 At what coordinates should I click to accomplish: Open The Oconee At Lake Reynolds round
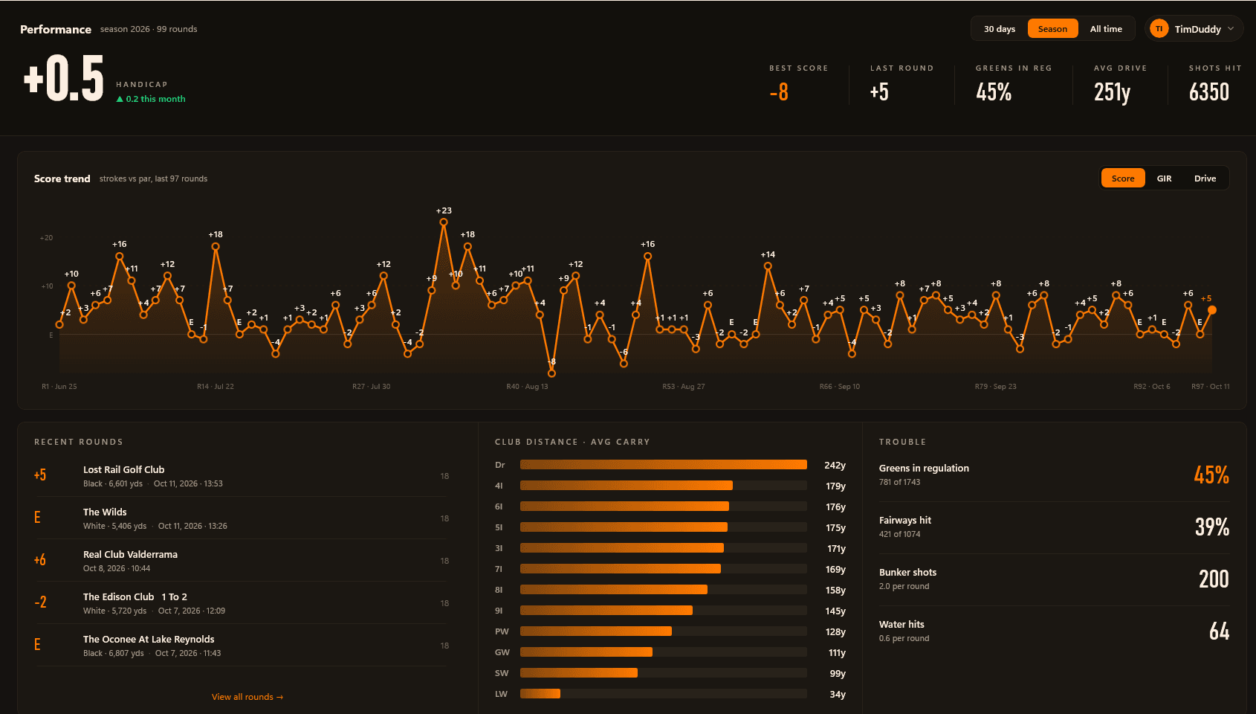[242, 646]
